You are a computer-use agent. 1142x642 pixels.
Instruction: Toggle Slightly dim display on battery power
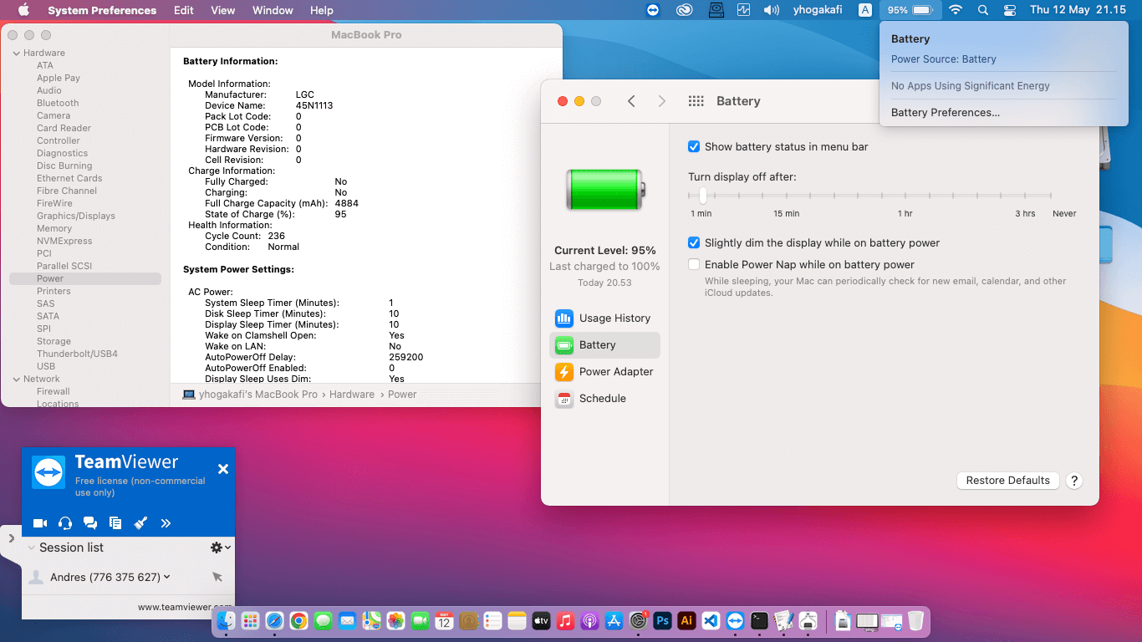click(694, 243)
